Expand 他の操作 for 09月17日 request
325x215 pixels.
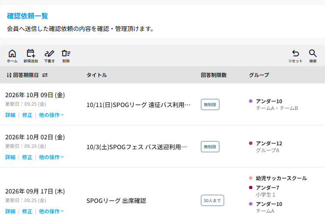(x=51, y=211)
